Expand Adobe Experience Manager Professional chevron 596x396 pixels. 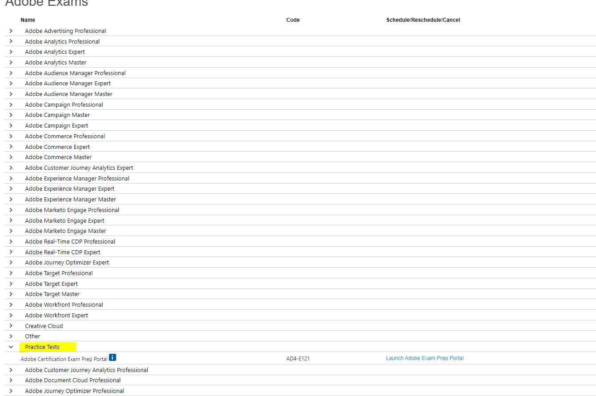tap(11, 178)
